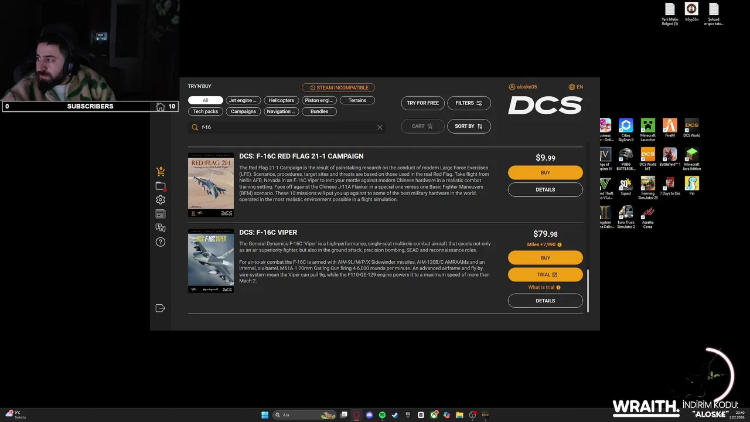Open Minecraft Java Edition desktop shortcut
The image size is (750, 422).
[692, 159]
